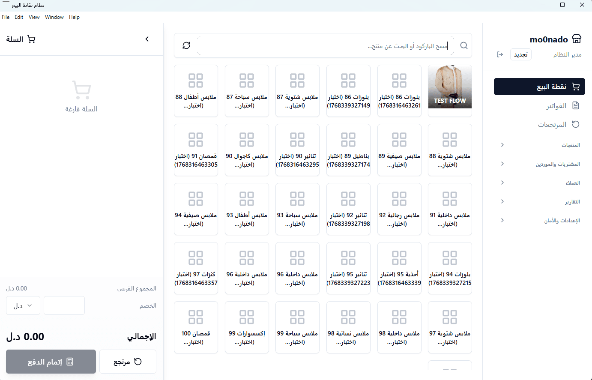This screenshot has height=380, width=592.
Task: Click the logout arrow icon
Action: coord(500,54)
